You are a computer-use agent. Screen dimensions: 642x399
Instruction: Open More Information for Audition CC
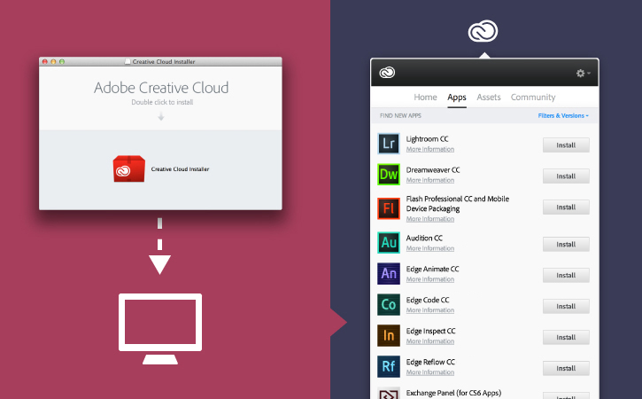pos(429,248)
